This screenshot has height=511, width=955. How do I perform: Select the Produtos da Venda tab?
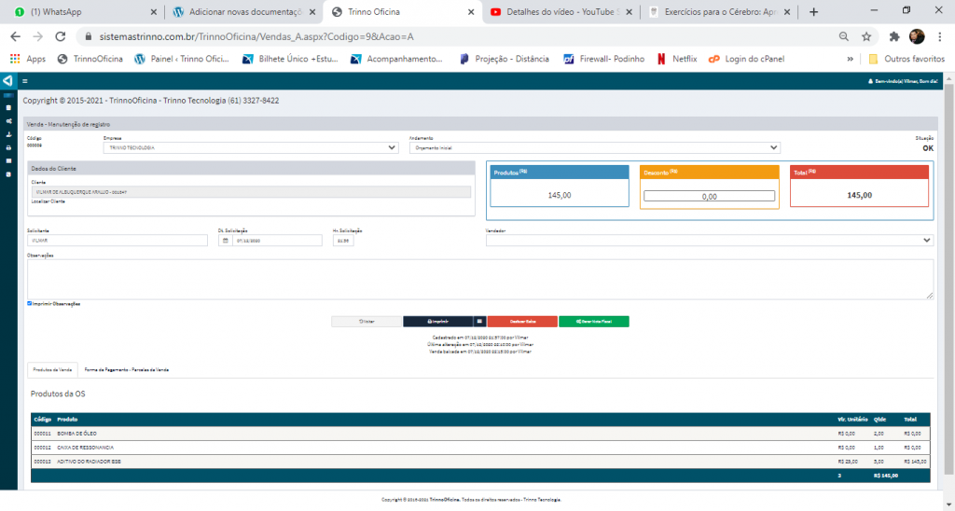pyautogui.click(x=51, y=370)
